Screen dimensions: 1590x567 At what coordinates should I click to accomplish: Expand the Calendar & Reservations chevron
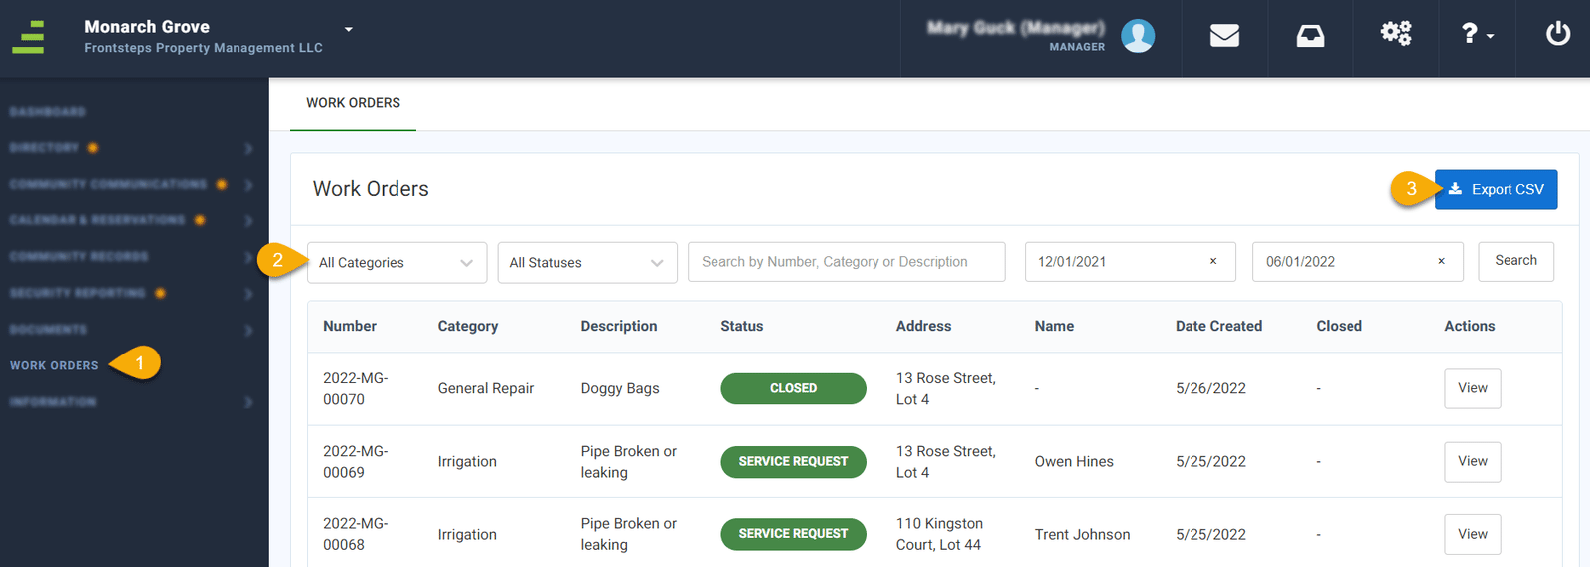tap(248, 220)
